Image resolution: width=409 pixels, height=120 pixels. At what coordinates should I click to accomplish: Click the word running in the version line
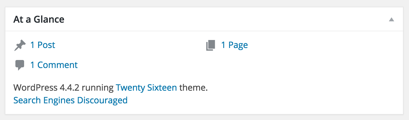[x=98, y=89]
